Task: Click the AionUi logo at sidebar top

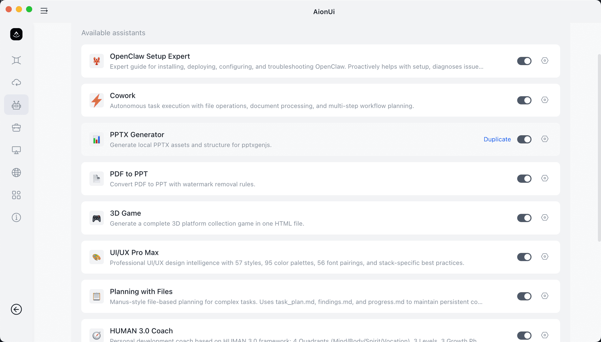Action: [16, 34]
